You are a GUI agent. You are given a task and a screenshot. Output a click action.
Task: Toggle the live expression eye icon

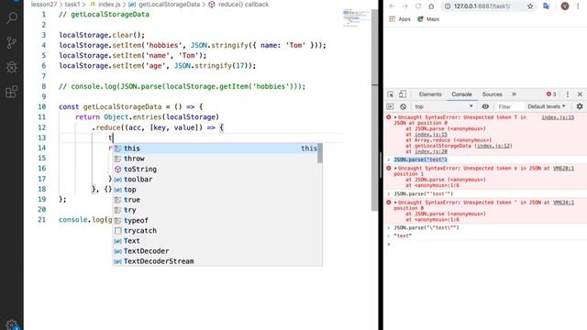(485, 106)
